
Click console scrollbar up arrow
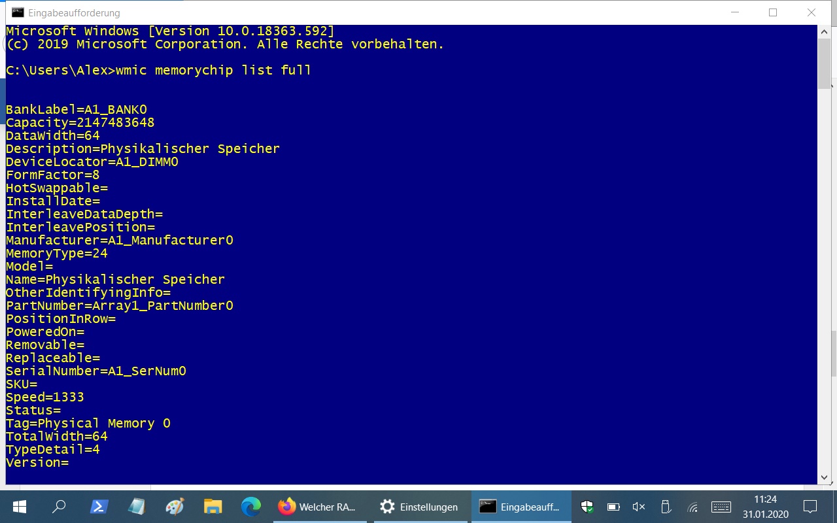point(825,31)
